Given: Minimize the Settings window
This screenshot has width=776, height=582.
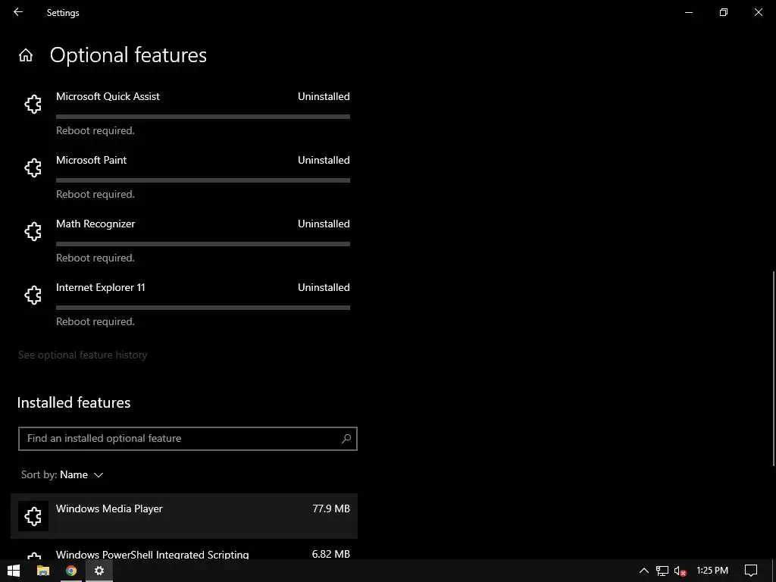Looking at the screenshot, I should coord(689,12).
